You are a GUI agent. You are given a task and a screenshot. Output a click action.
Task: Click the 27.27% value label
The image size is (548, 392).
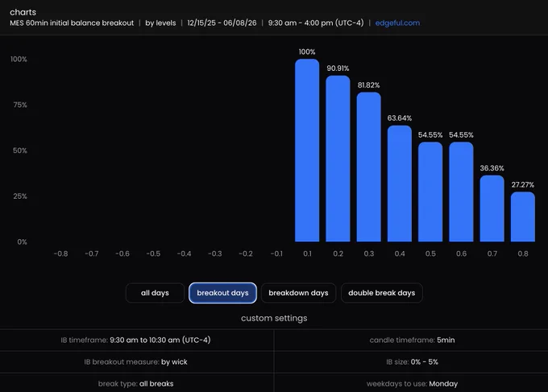[x=523, y=184]
